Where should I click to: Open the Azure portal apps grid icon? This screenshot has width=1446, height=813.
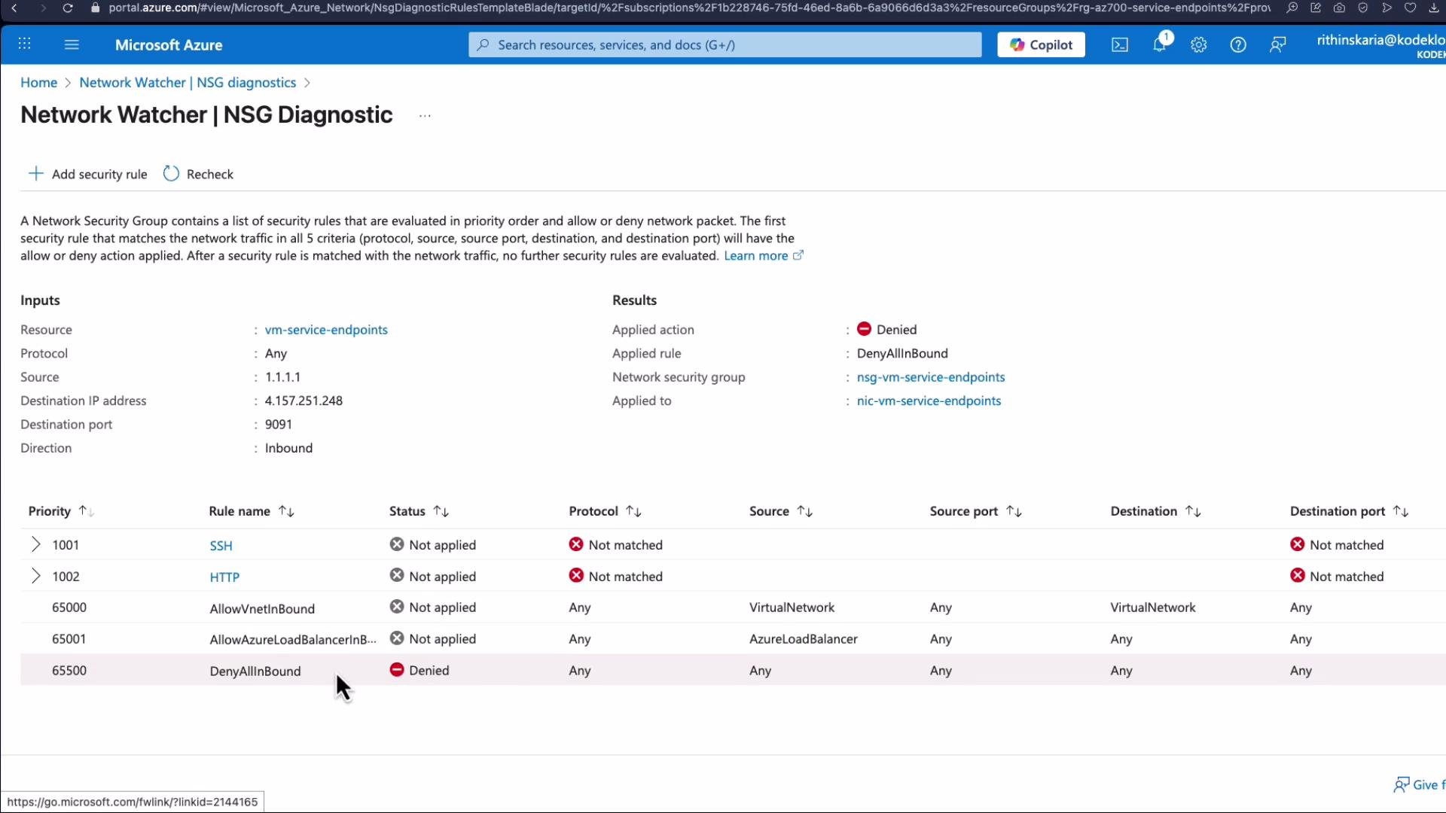click(x=24, y=44)
